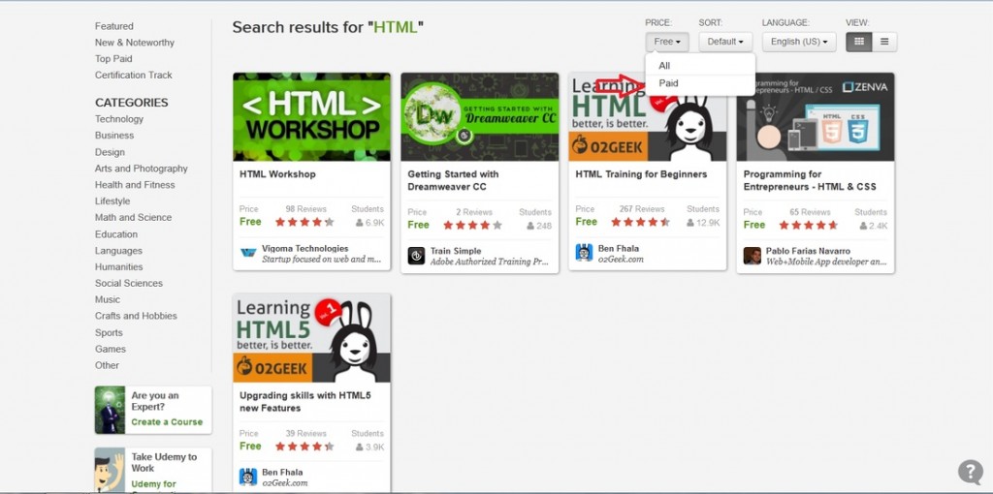Browse Health and Fitness category

click(135, 185)
